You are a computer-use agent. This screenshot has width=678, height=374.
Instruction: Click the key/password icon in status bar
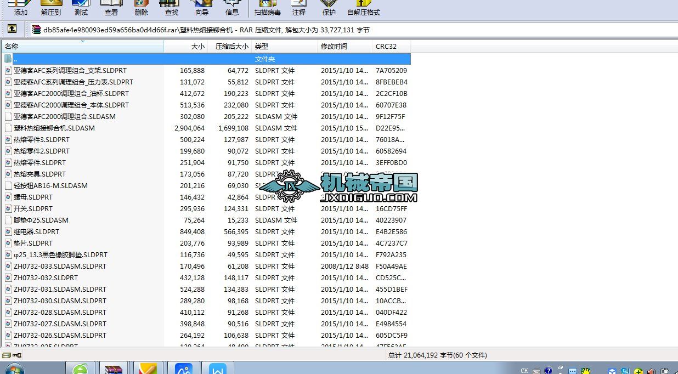click(x=17, y=355)
